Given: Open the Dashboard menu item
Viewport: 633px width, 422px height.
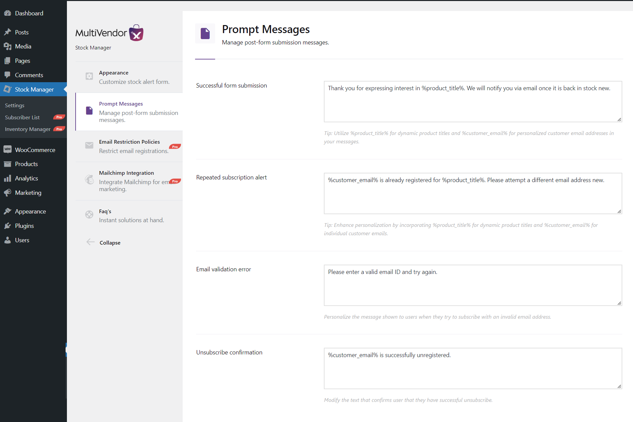Looking at the screenshot, I should pyautogui.click(x=33, y=13).
